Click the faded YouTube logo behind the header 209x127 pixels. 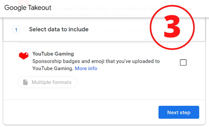[x=24, y=3]
